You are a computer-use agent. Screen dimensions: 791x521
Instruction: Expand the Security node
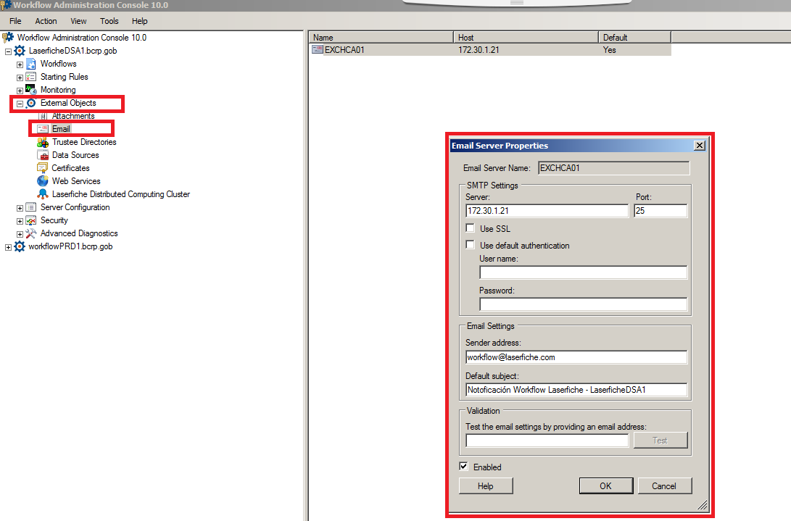pos(20,222)
